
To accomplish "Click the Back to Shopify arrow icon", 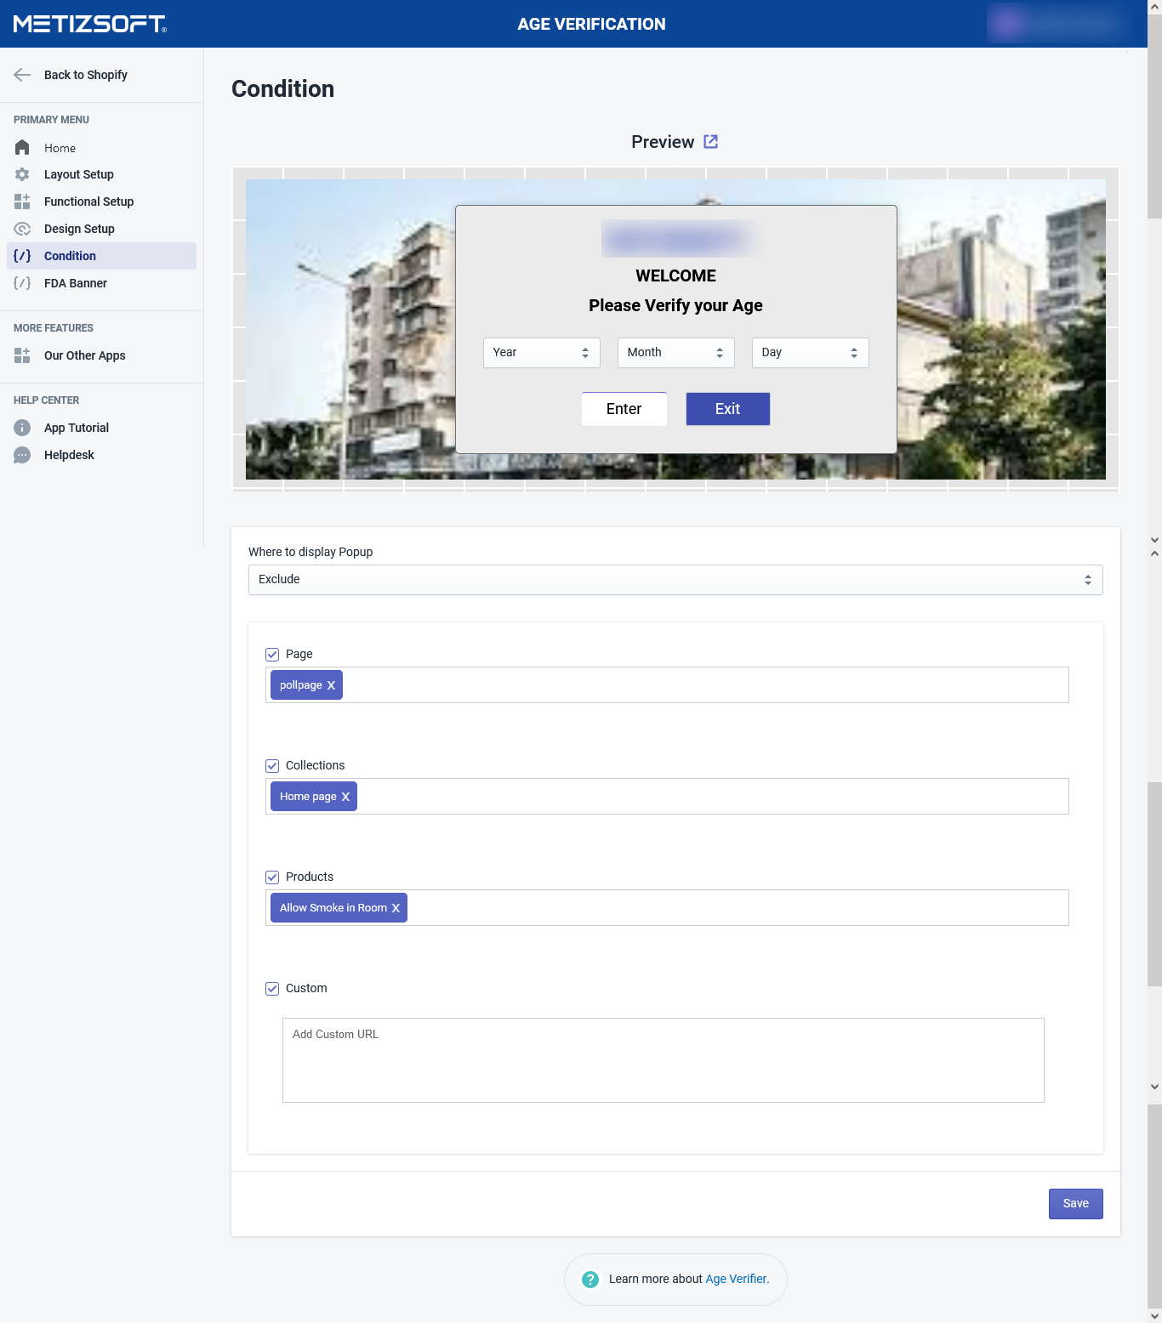I will (x=22, y=75).
